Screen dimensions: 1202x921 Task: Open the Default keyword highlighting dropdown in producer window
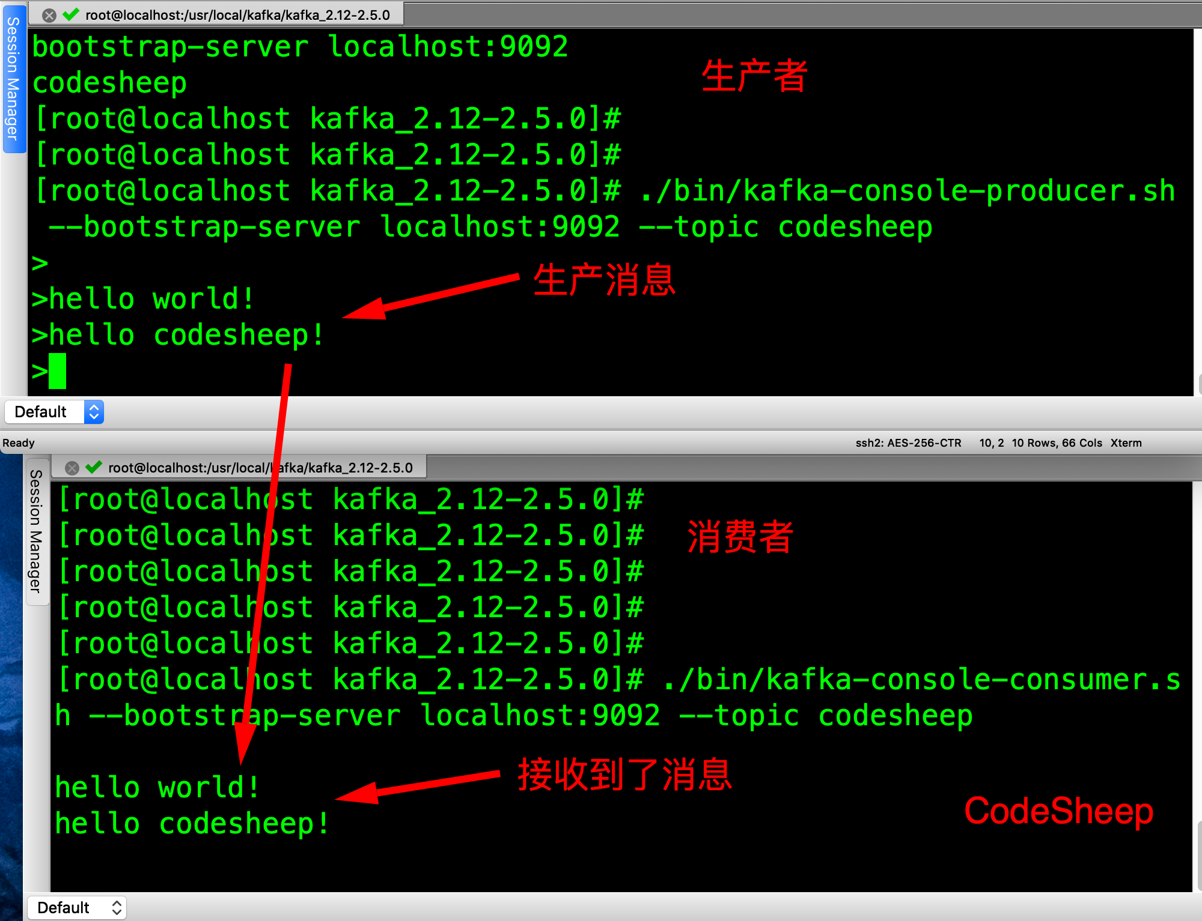pos(42,412)
